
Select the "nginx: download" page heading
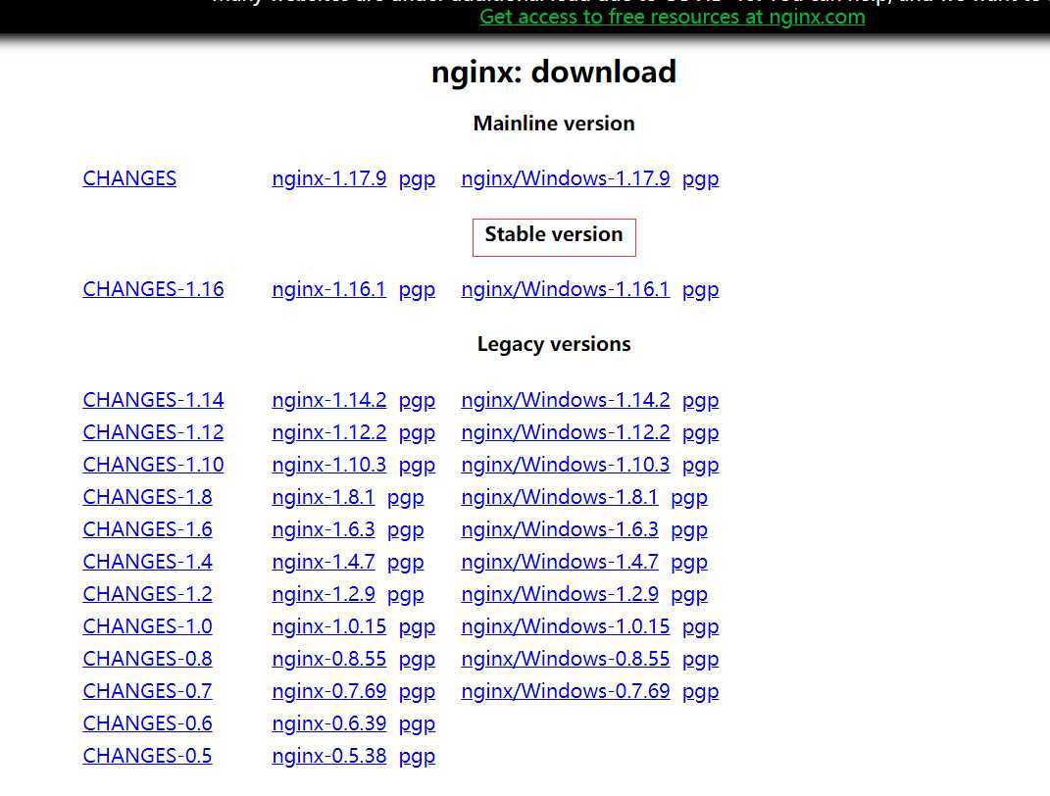click(554, 72)
